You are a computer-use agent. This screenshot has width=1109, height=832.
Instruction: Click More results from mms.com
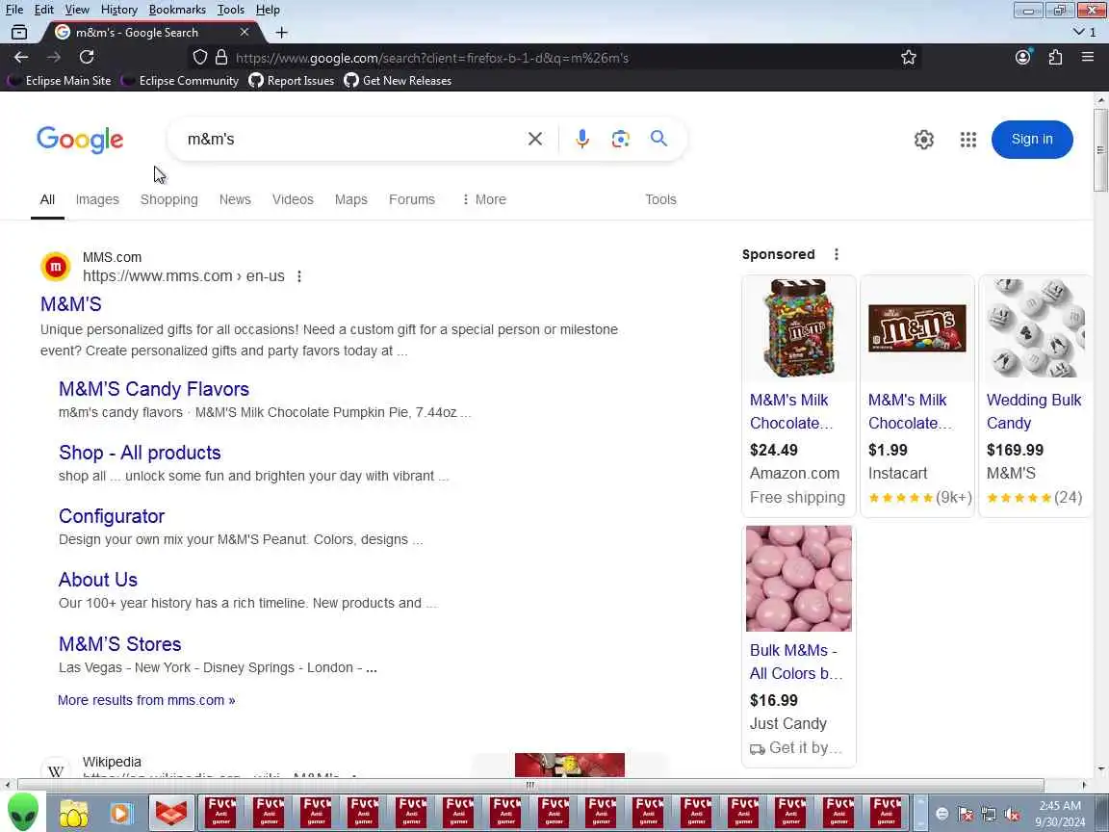[x=146, y=700]
